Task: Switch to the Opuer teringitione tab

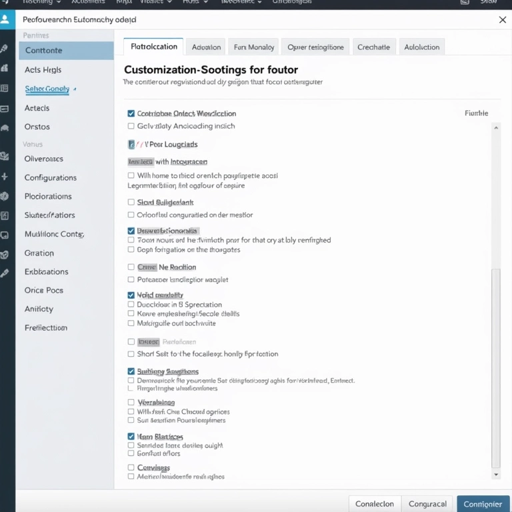Action: [x=315, y=47]
